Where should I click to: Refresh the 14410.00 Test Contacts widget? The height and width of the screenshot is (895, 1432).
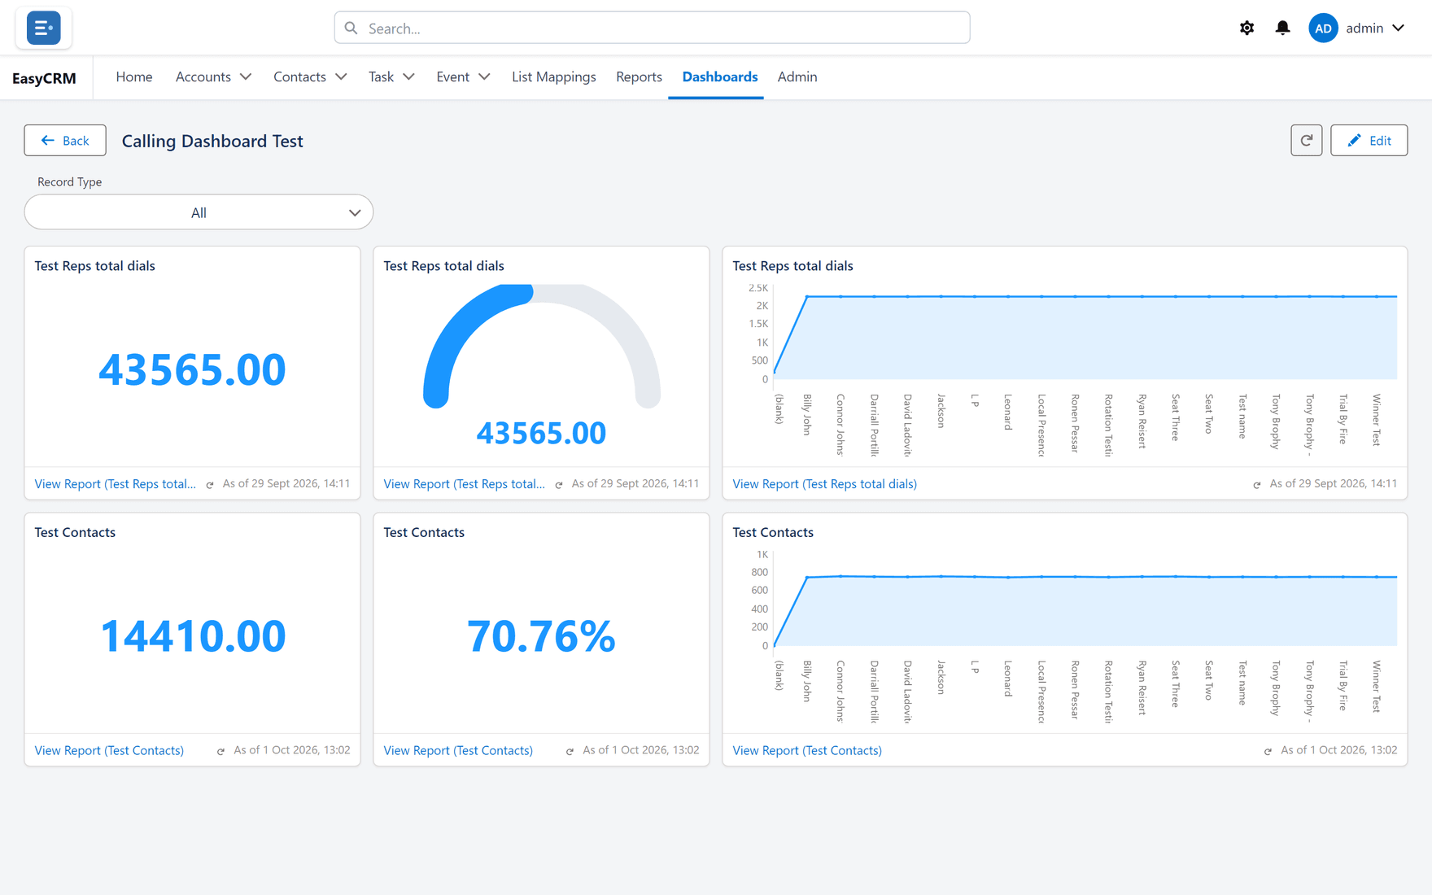pos(220,752)
